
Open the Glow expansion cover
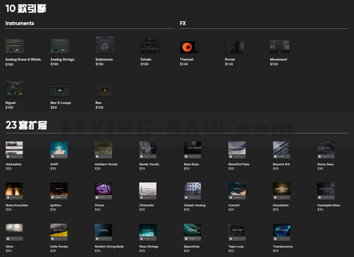(x=14, y=232)
